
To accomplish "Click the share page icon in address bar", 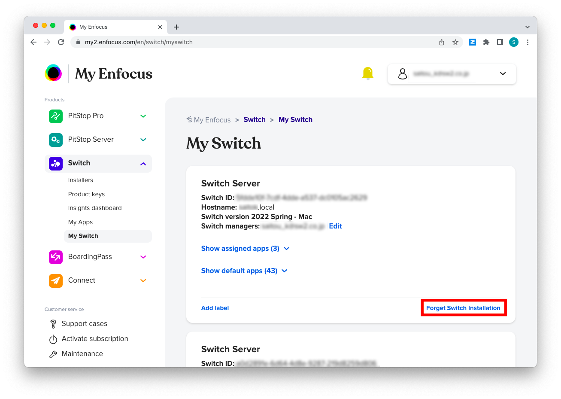I will coord(442,42).
